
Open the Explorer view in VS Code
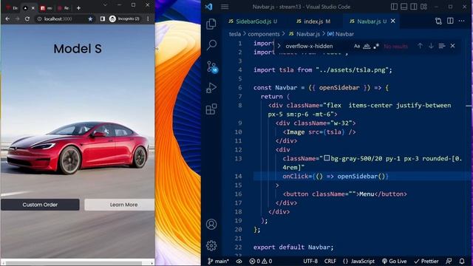[x=211, y=24]
